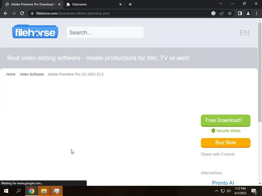View Security Status link
This screenshot has height=196, width=262.
pos(228,131)
